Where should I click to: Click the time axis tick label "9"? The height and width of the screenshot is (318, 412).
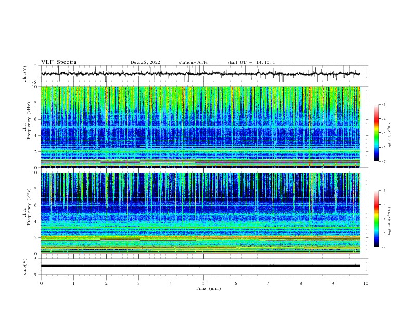pyautogui.click(x=333, y=283)
